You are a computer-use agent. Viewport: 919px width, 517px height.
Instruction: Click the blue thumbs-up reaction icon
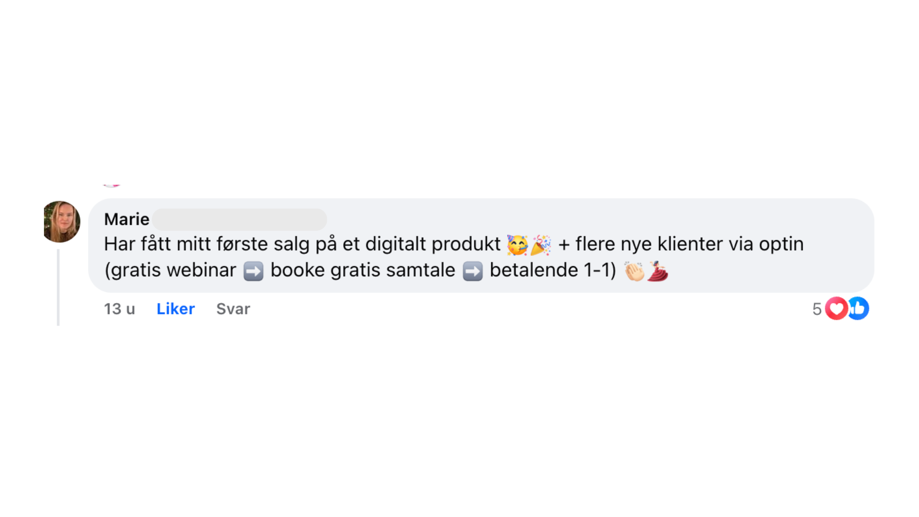pyautogui.click(x=859, y=308)
